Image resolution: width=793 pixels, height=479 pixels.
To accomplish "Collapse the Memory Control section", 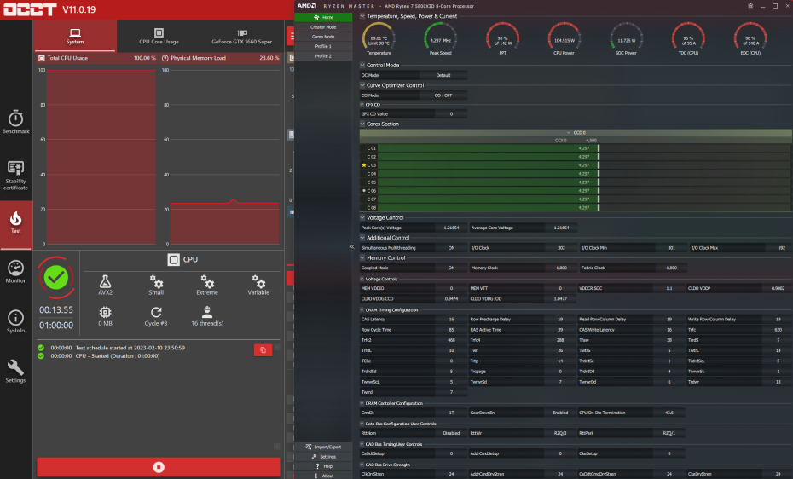I will pos(362,257).
